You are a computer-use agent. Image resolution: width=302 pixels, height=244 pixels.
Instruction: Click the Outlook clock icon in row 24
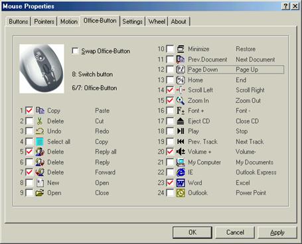click(181, 193)
